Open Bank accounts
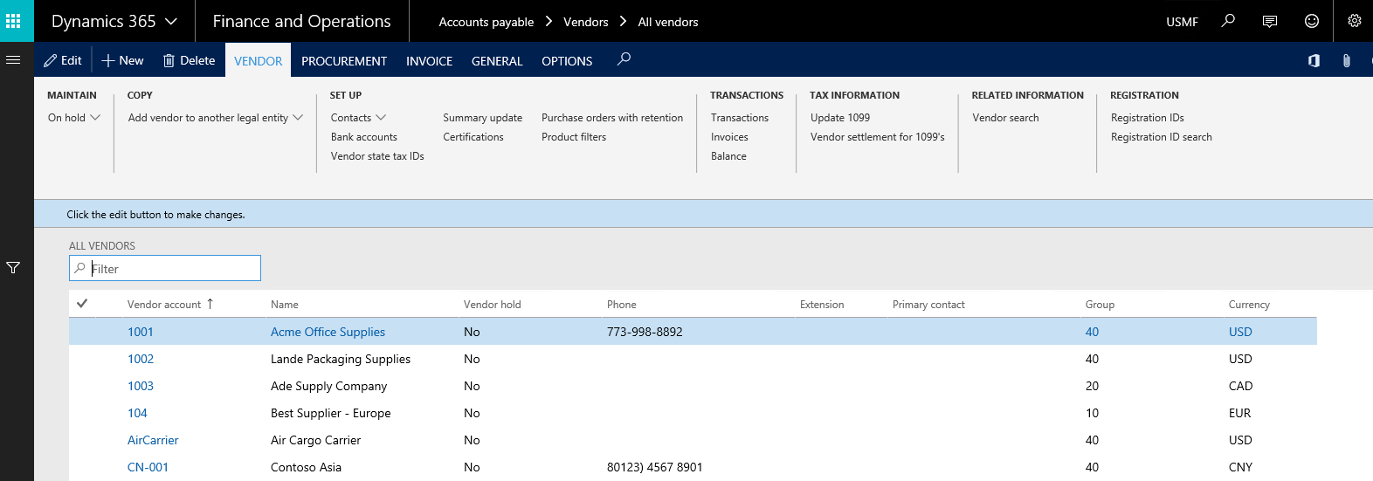1373x481 pixels. [364, 137]
